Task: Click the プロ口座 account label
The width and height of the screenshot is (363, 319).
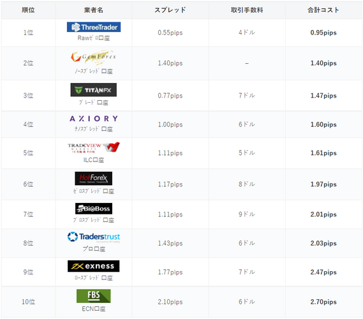Action: pos(94,249)
